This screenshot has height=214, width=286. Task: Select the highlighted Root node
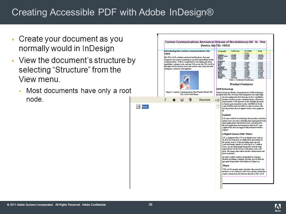[145, 107]
